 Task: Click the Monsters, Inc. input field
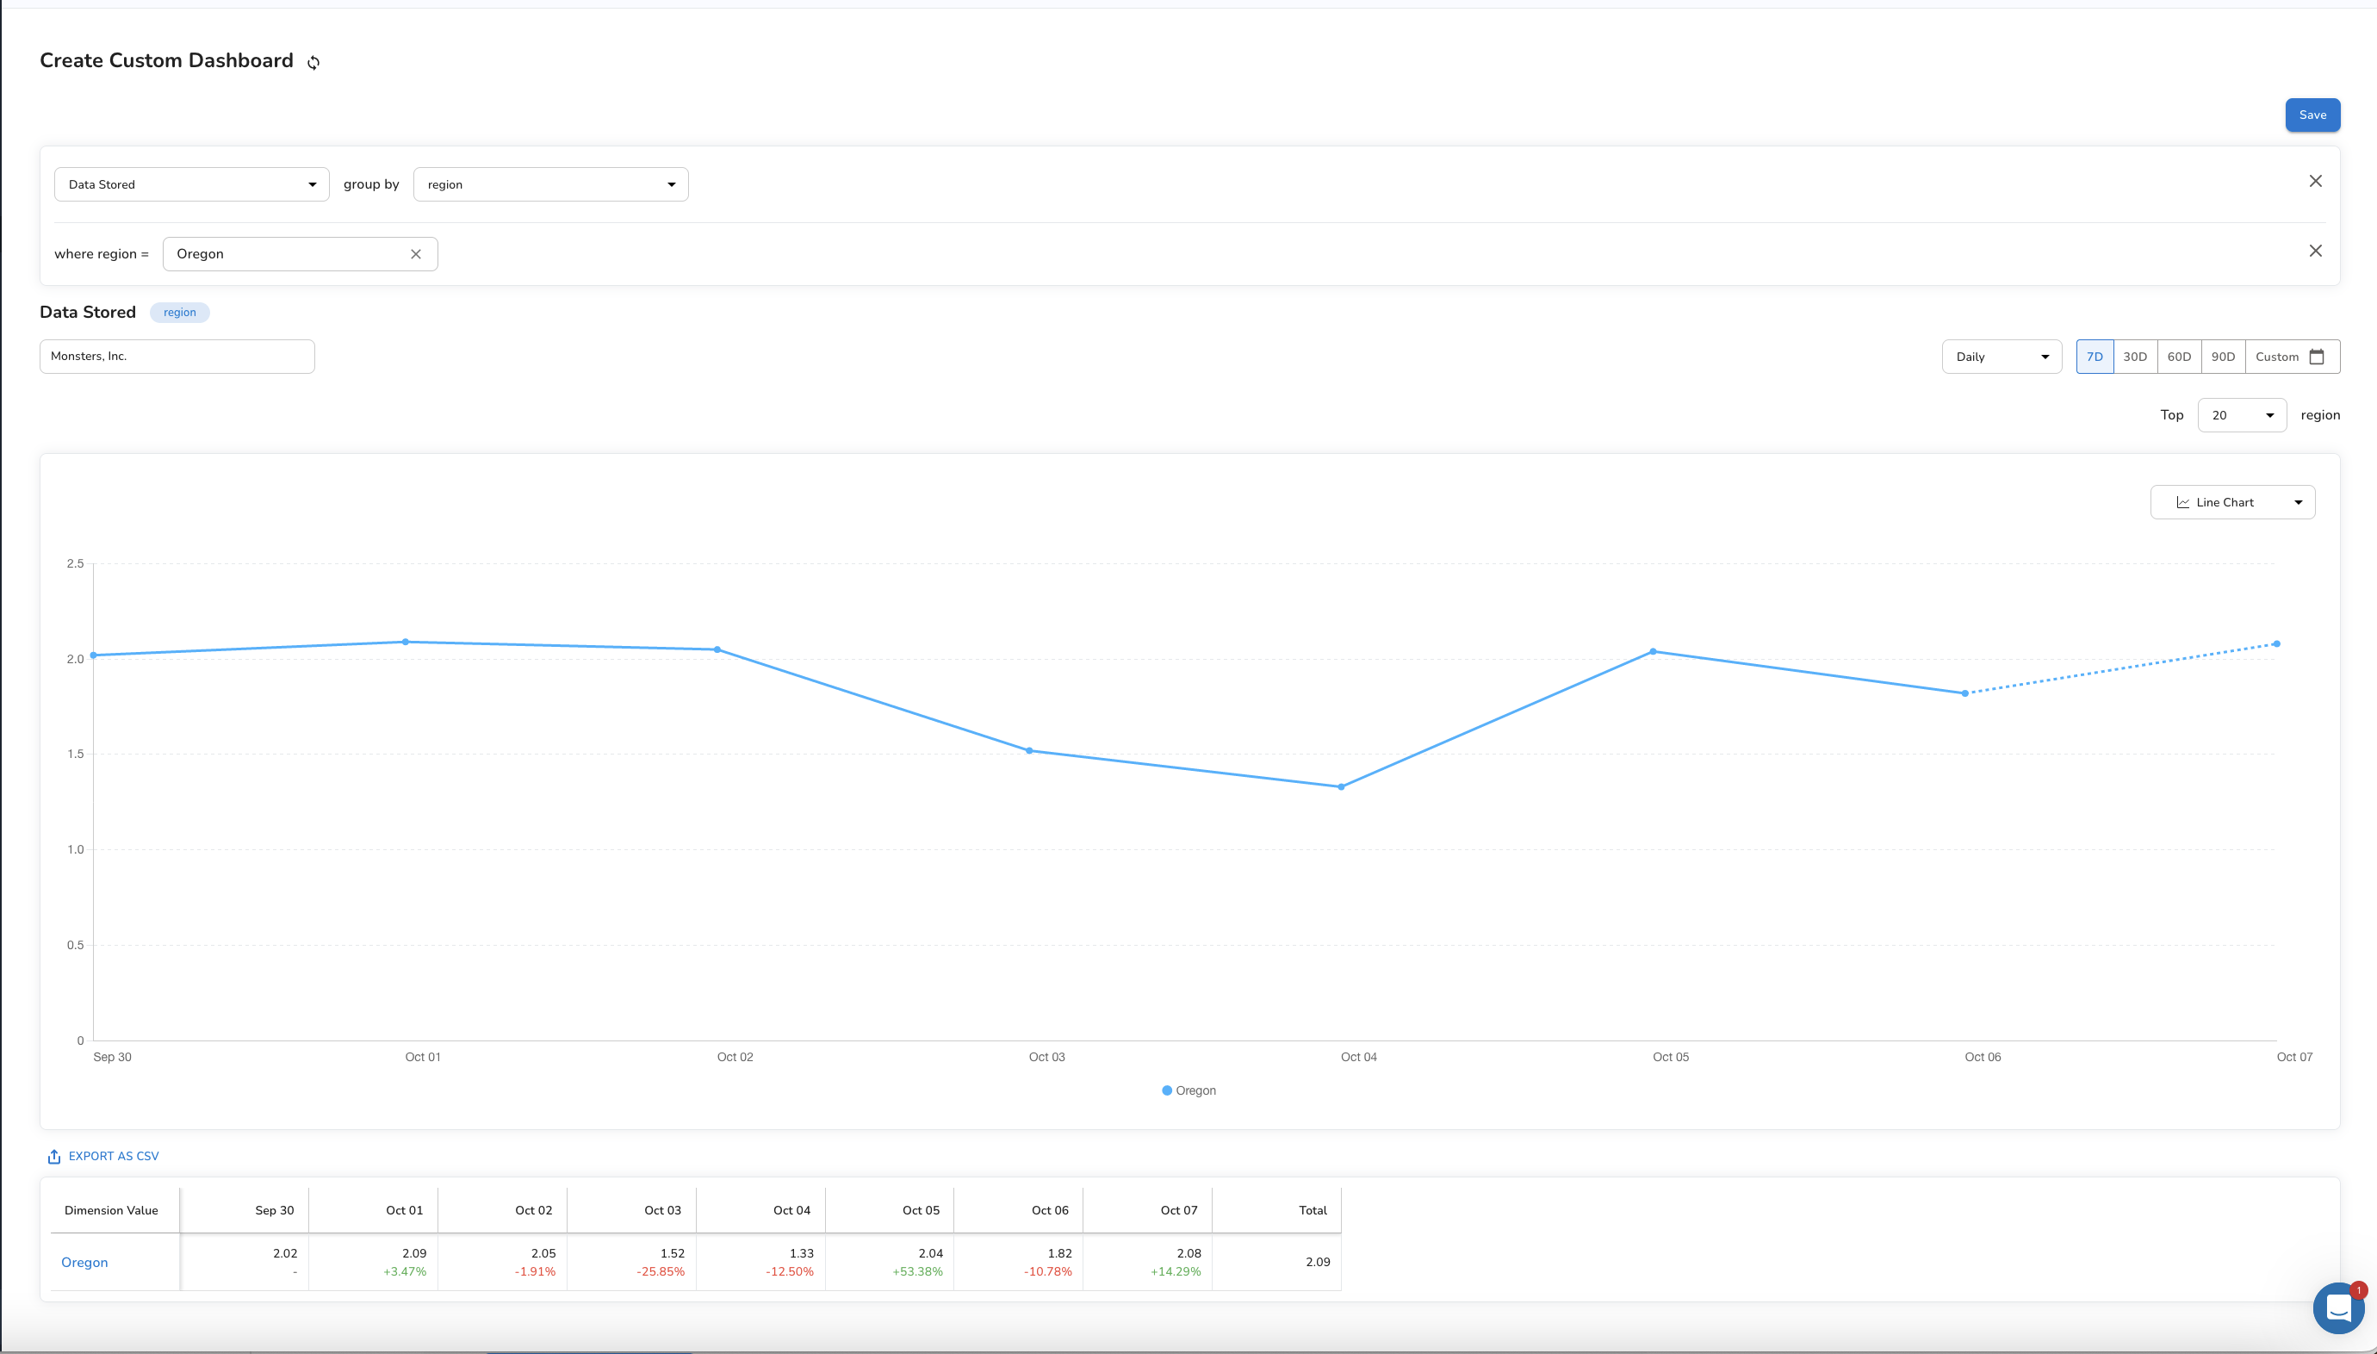177,357
